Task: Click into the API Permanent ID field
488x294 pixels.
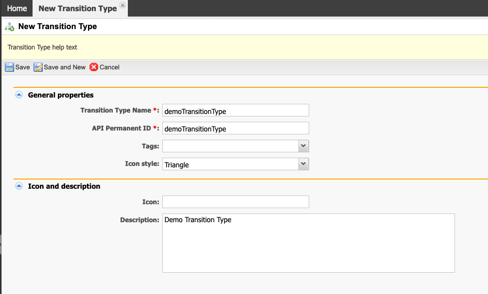Action: (235, 129)
